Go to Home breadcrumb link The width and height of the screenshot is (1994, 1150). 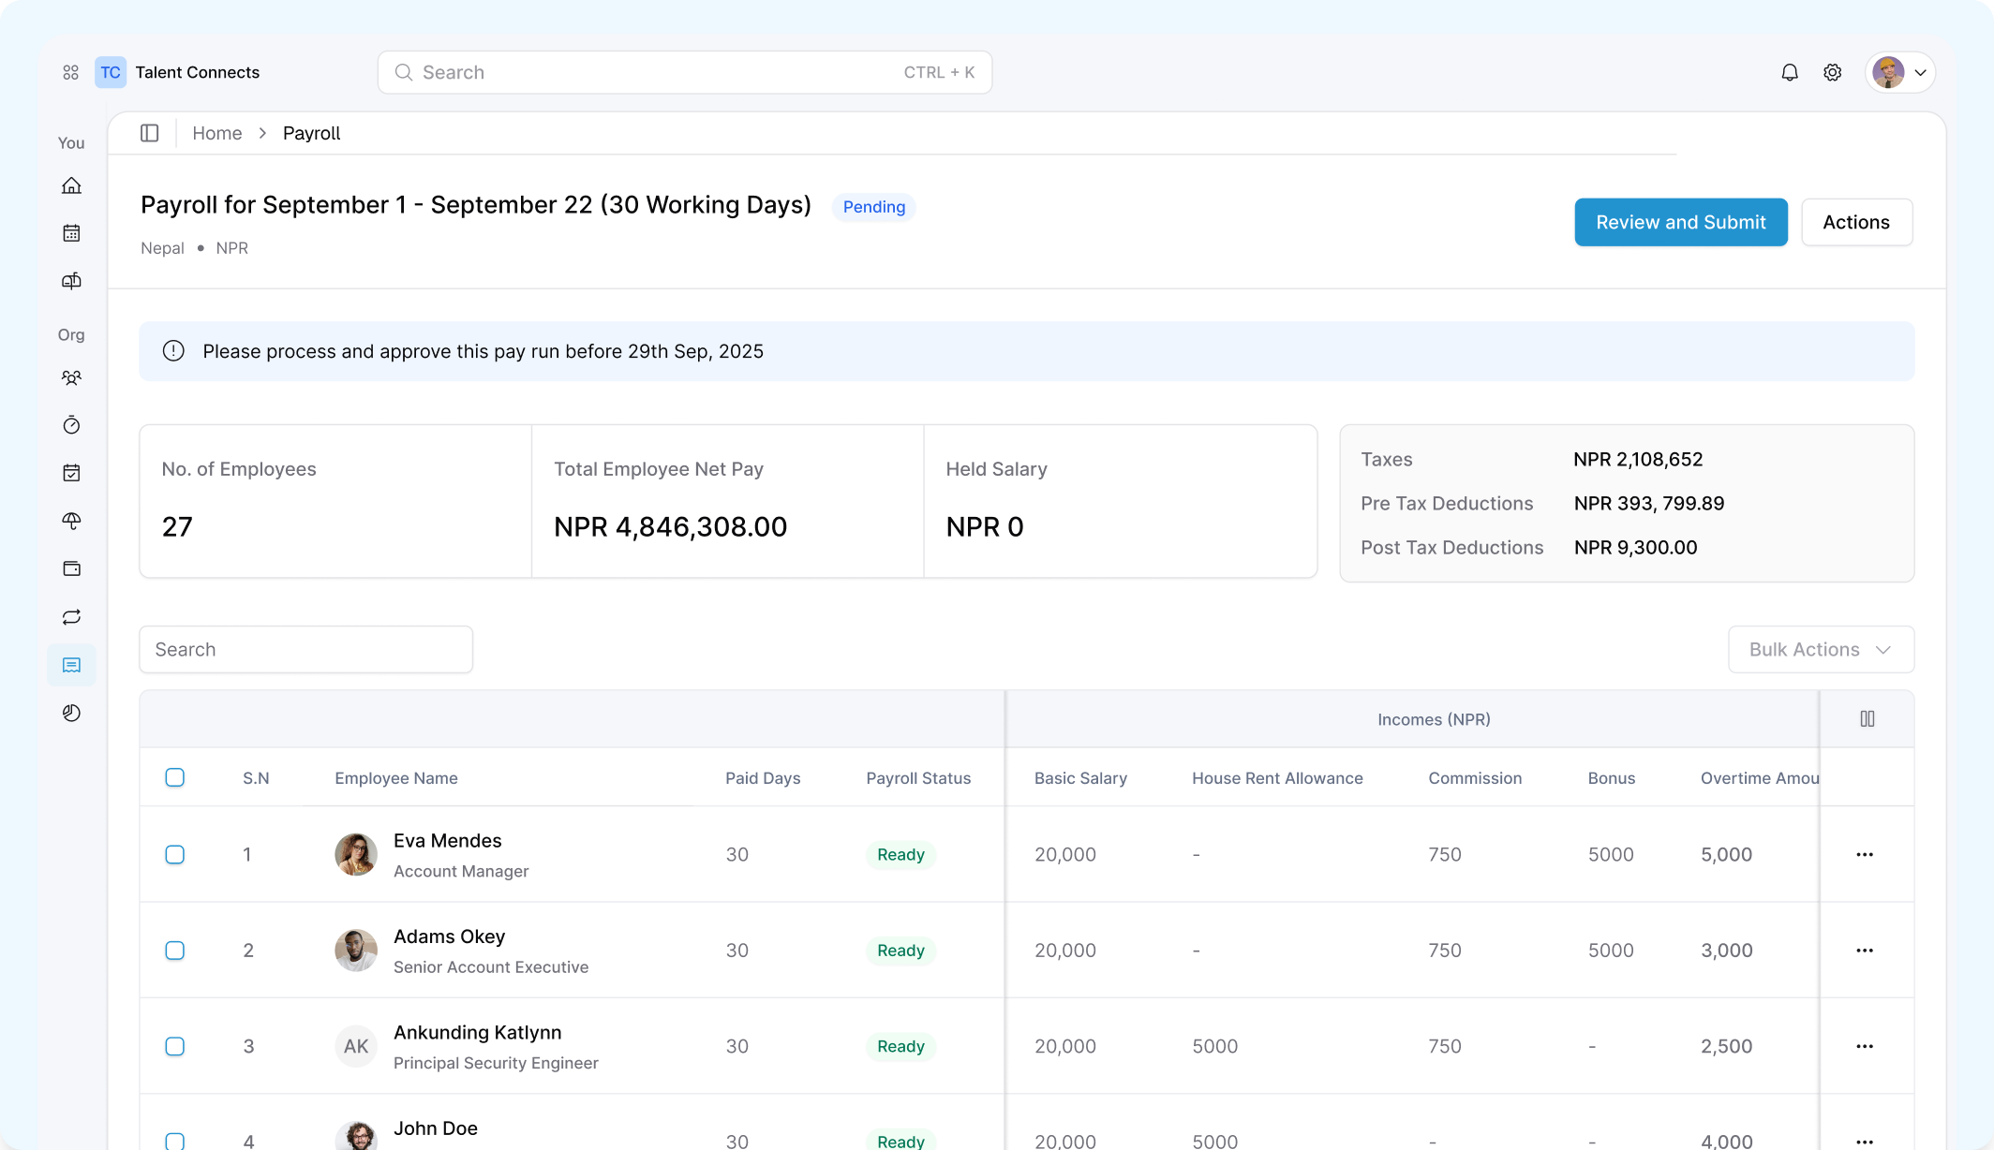217,133
